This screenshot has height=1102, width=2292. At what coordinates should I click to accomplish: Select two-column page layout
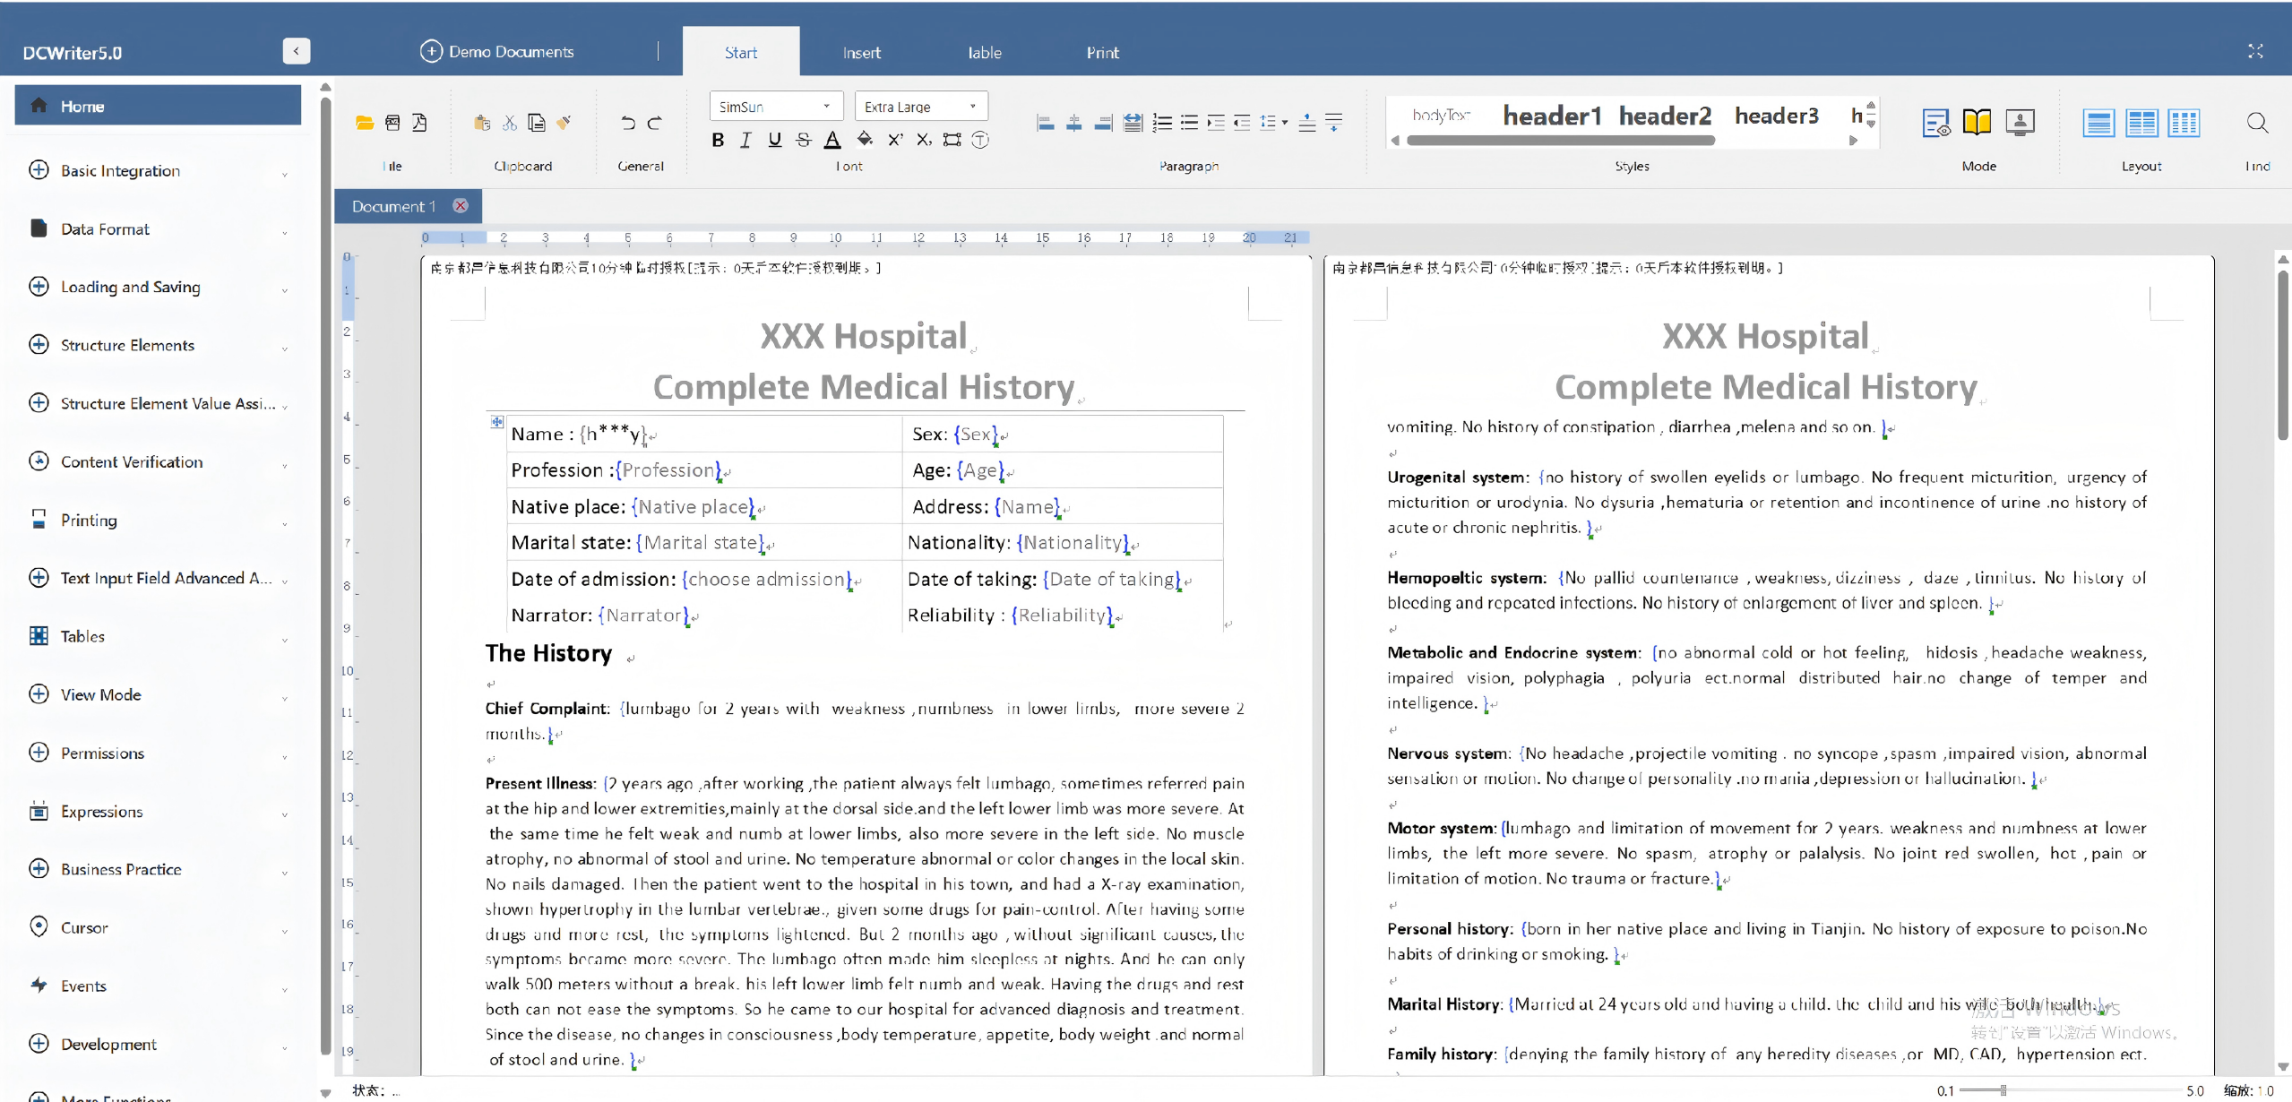click(x=2141, y=123)
